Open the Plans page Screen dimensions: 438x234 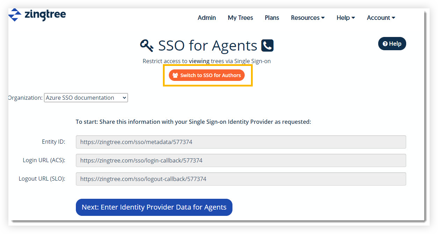[x=272, y=17]
